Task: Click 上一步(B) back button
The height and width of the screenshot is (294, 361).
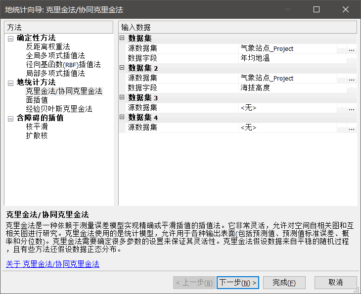Action: point(194,283)
